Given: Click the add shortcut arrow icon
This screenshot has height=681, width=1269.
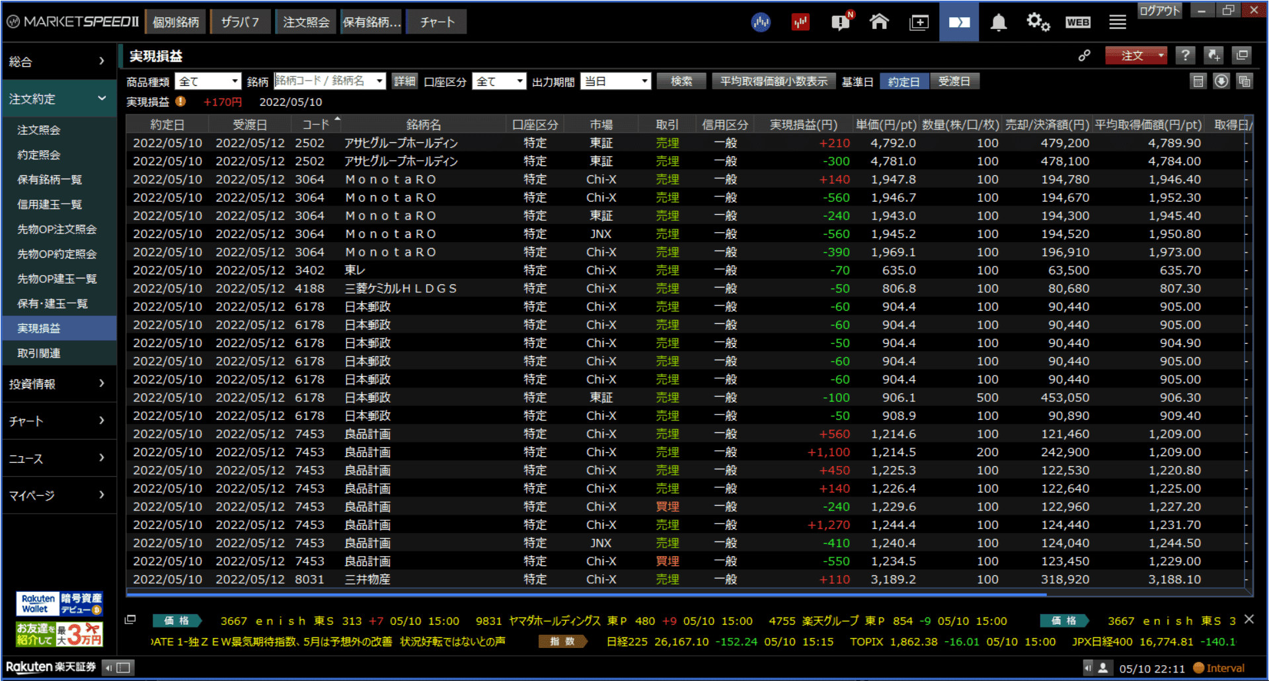Looking at the screenshot, I should tap(1213, 56).
